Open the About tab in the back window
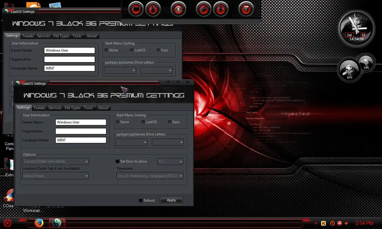The width and height of the screenshot is (382, 229). coord(92,36)
